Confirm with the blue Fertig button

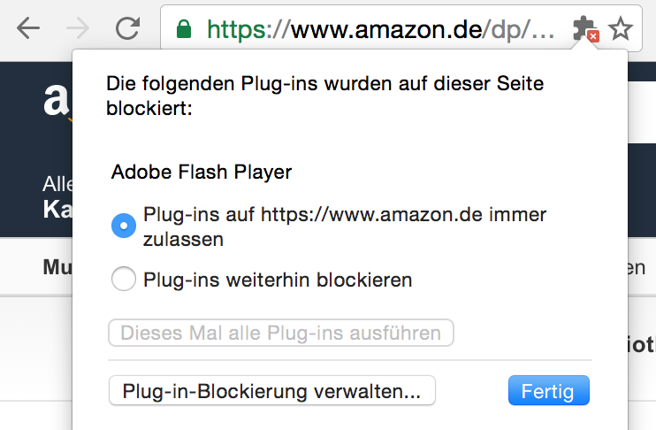pos(548,390)
